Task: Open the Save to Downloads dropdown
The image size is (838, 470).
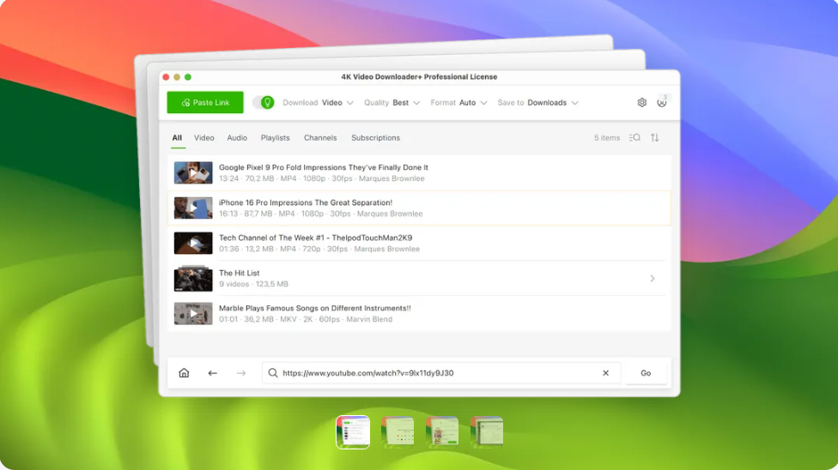Action: pyautogui.click(x=537, y=103)
